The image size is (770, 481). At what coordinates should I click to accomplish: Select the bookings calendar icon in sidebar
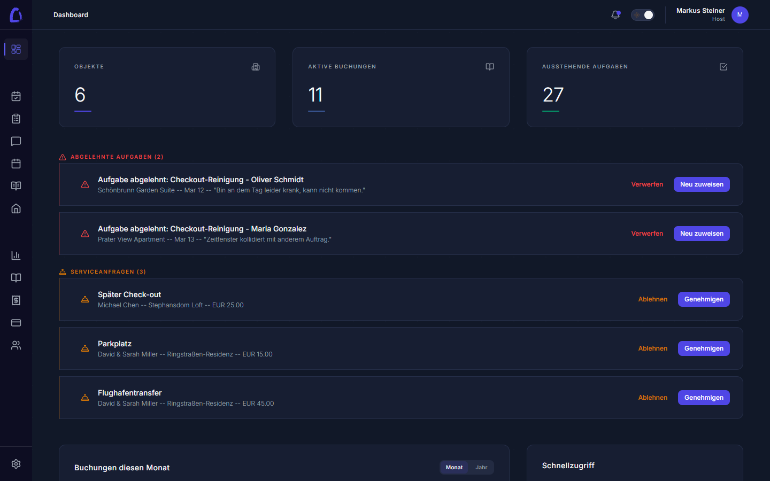point(16,96)
